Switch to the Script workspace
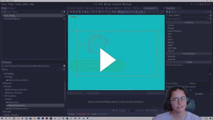 click(108, 4)
